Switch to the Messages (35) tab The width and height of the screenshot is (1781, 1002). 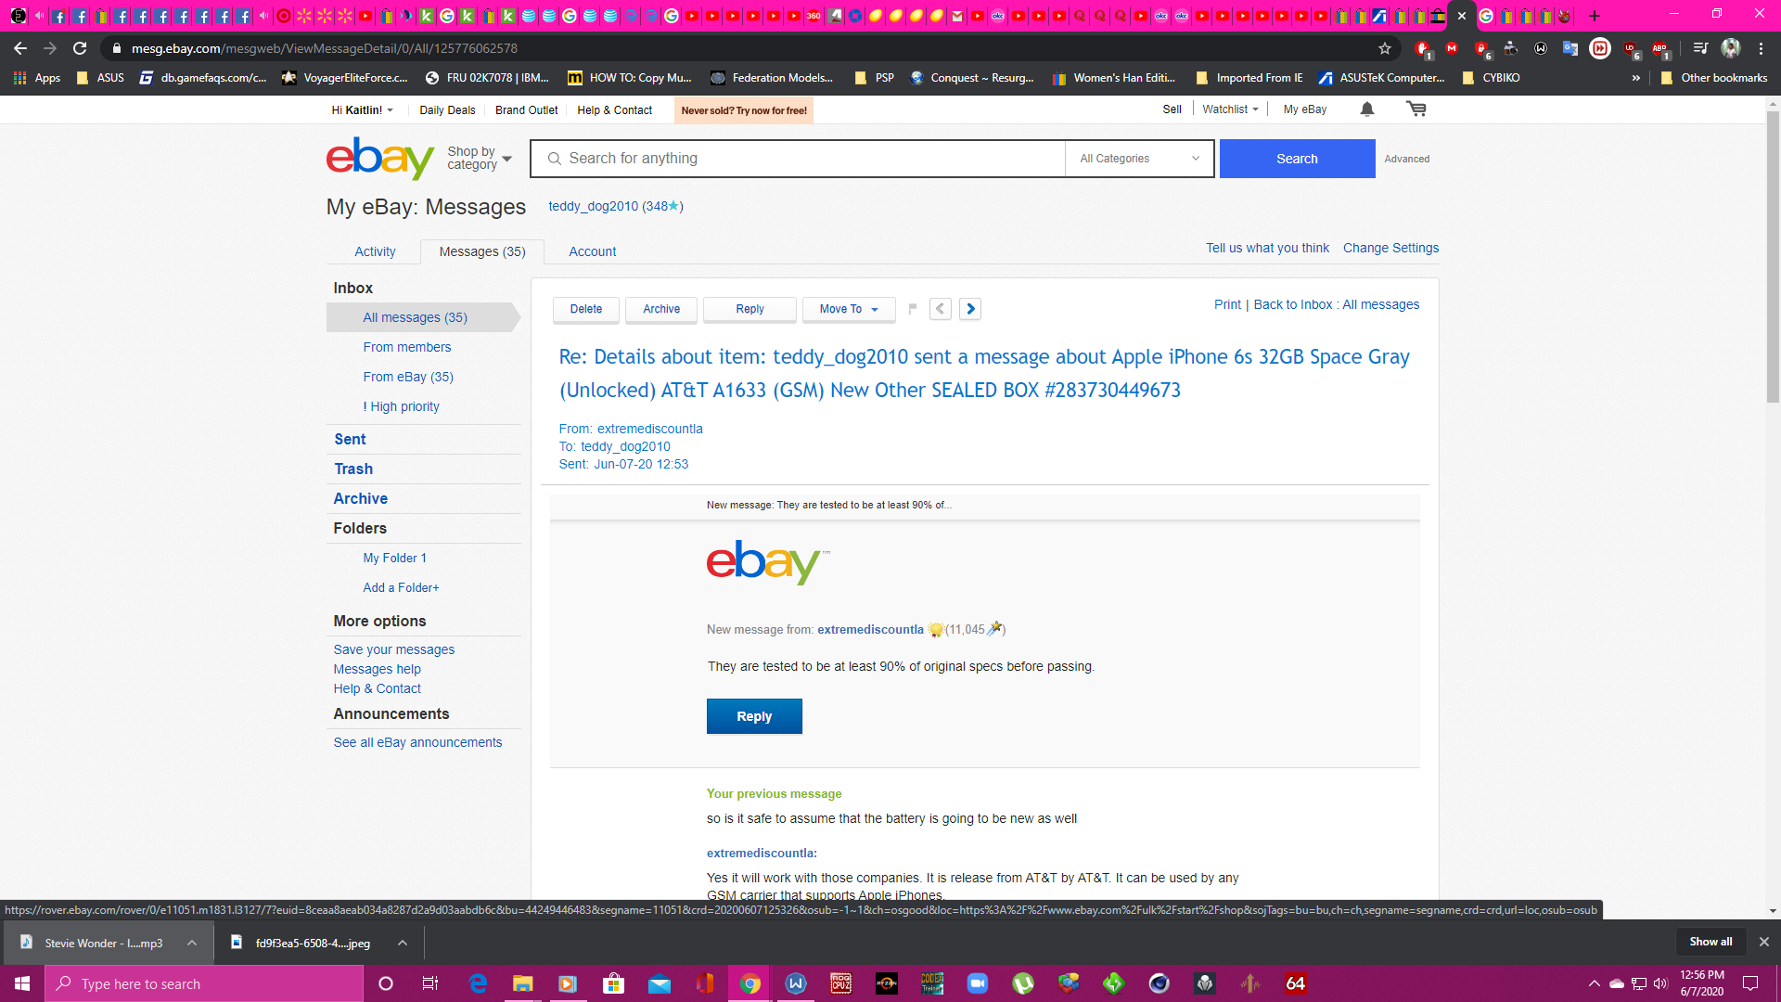pos(482,251)
